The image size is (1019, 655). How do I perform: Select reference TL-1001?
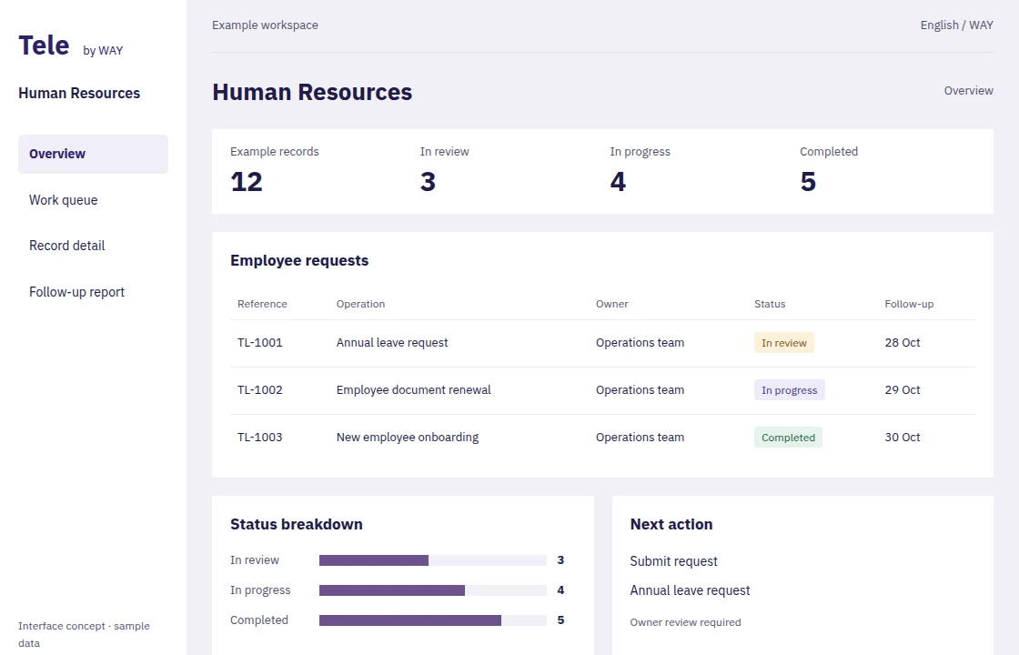point(260,342)
